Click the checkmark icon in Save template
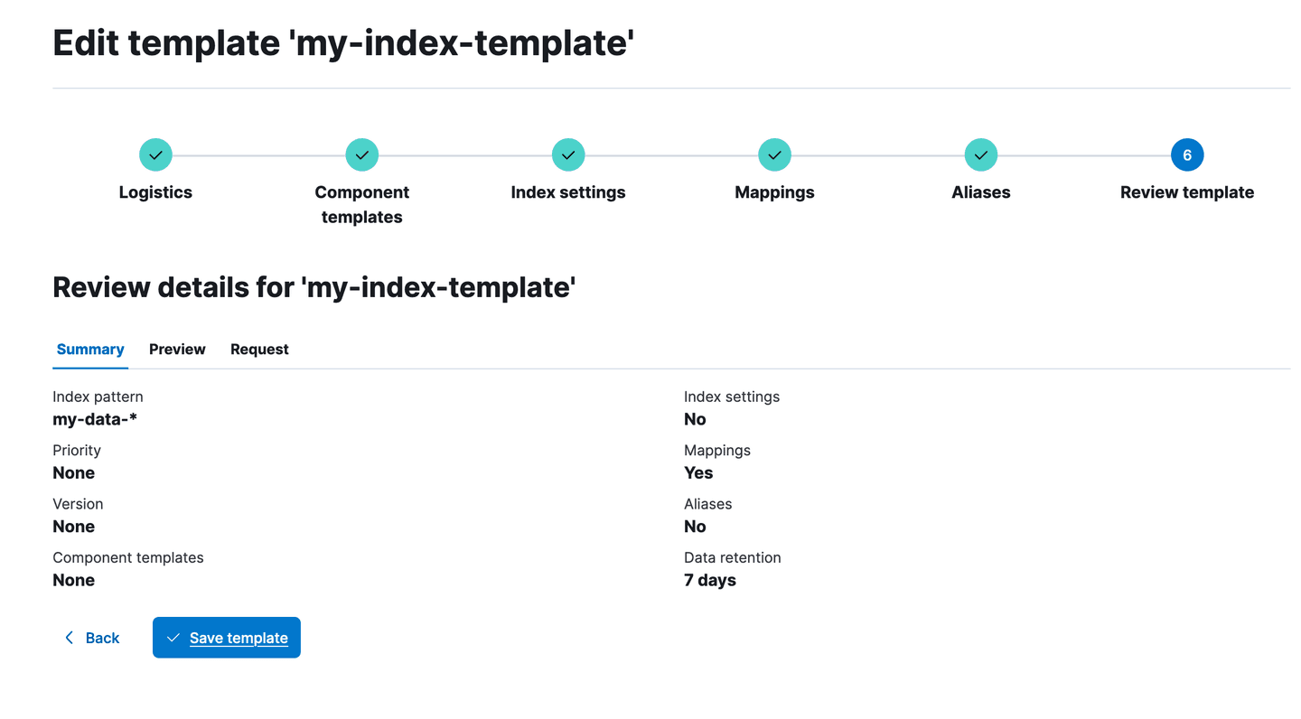 point(173,638)
